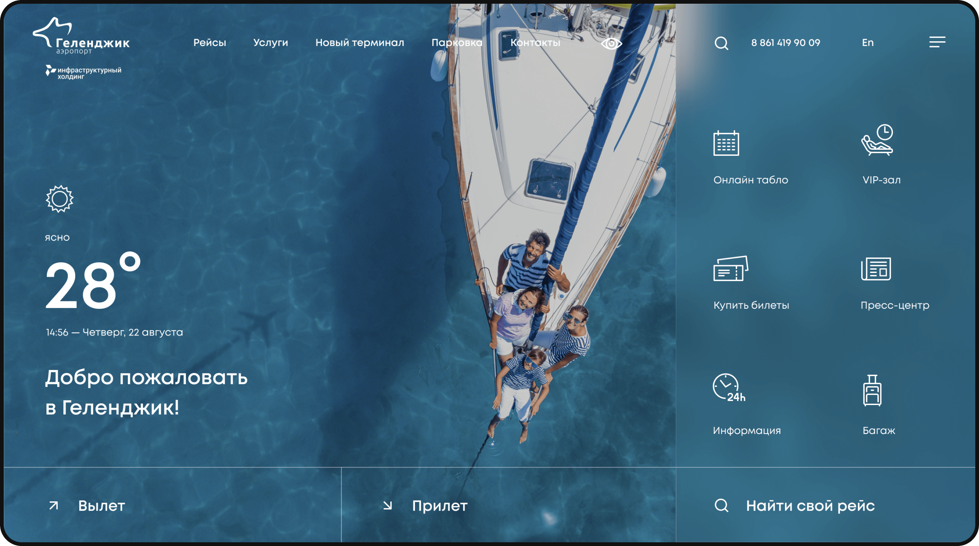Switch language to En
This screenshot has height=546, width=979.
pyautogui.click(x=867, y=42)
